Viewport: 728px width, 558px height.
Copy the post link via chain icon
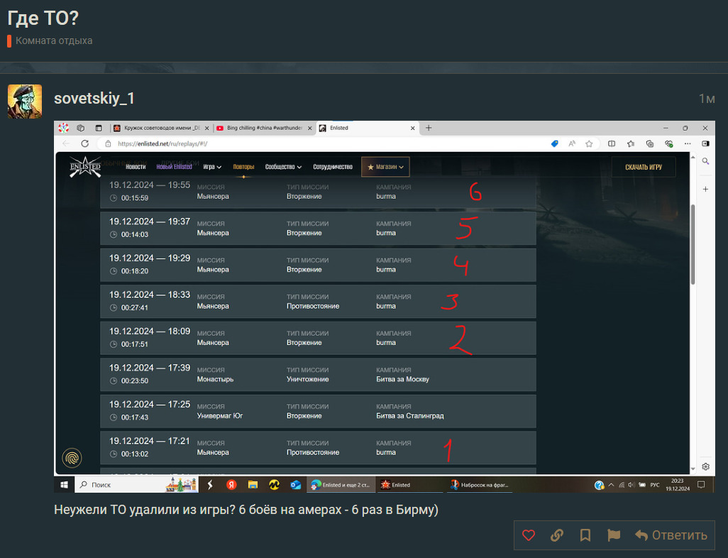click(x=557, y=535)
